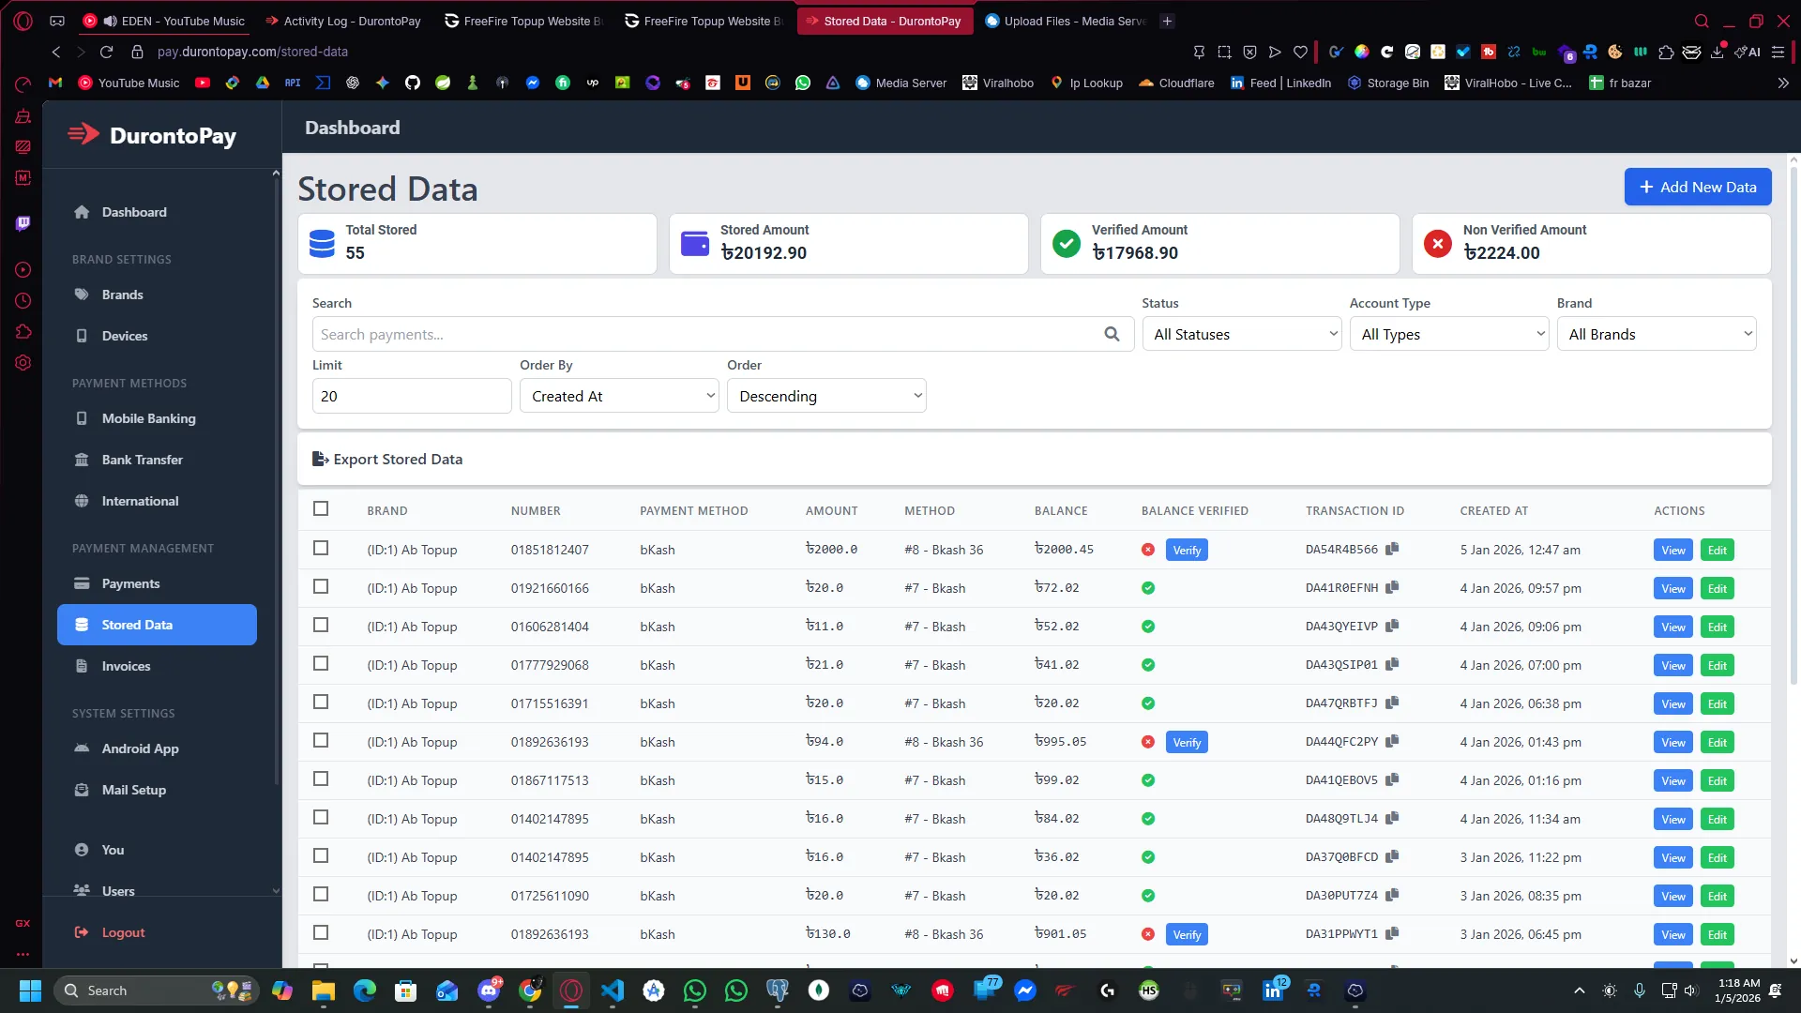1801x1013 pixels.
Task: Copy transaction ID DA54R4B566 with copy icon
Action: tap(1392, 549)
